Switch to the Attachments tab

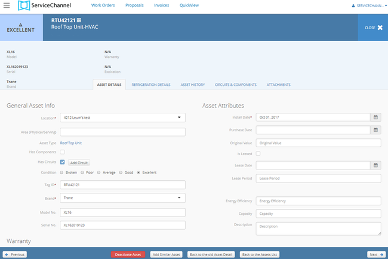(x=278, y=85)
